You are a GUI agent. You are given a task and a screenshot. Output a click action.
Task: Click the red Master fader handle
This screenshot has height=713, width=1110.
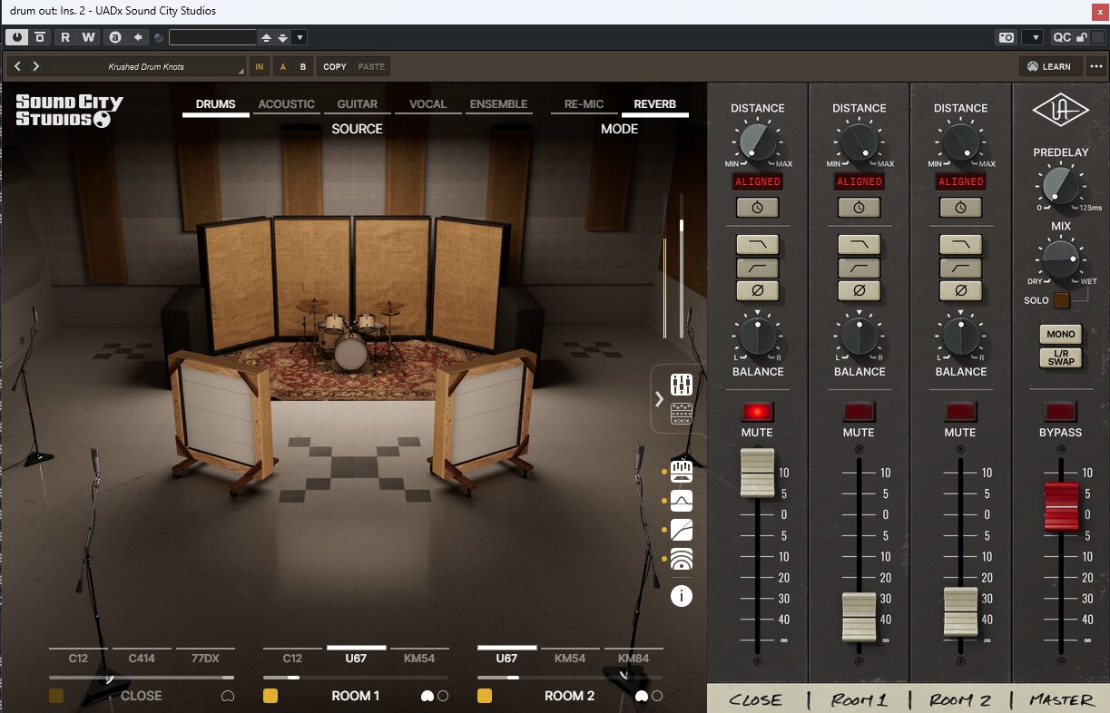coord(1060,505)
